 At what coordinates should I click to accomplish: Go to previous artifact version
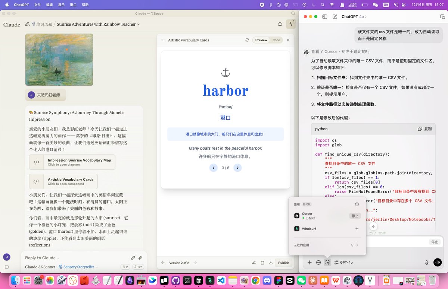[163, 263]
